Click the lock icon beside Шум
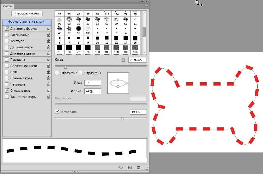Viewport: 263px width, 174px height. (x=49, y=72)
